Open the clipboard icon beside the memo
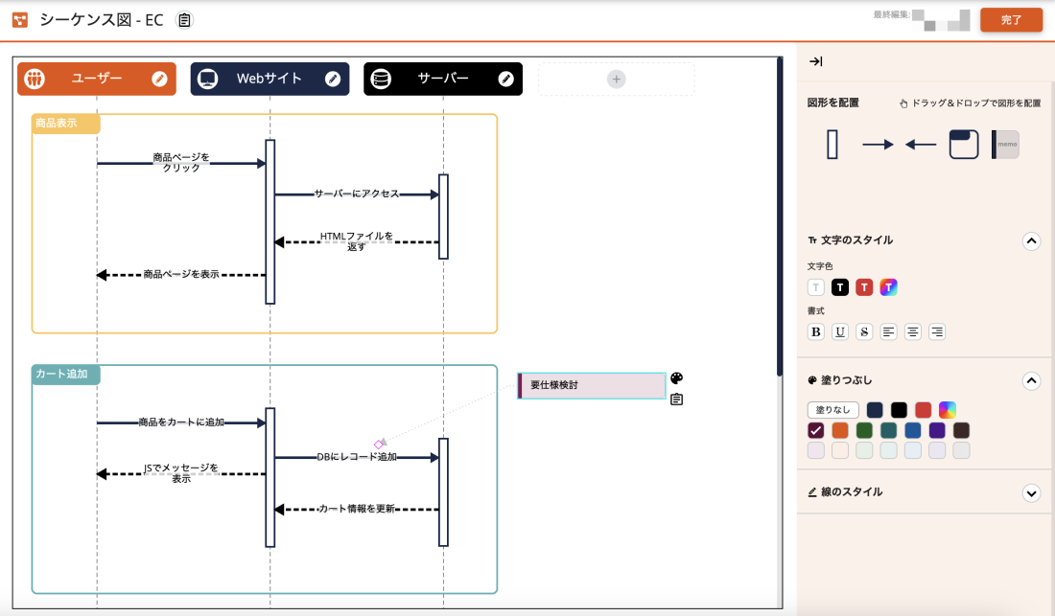Viewport: 1055px width, 616px height. pos(677,399)
